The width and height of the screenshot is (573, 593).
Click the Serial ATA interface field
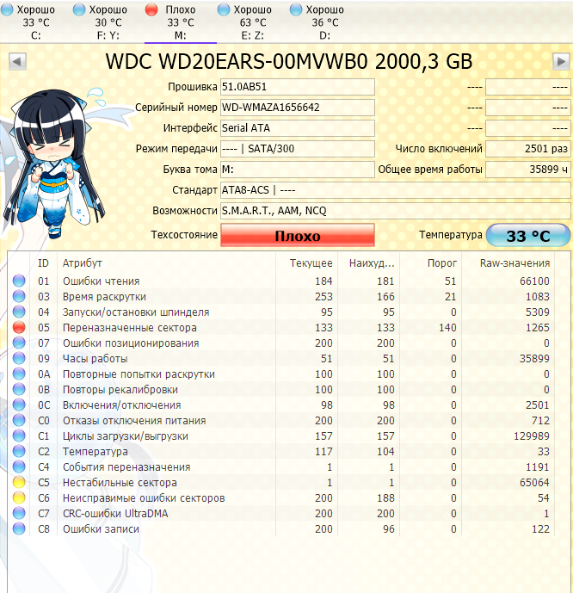pyautogui.click(x=298, y=128)
